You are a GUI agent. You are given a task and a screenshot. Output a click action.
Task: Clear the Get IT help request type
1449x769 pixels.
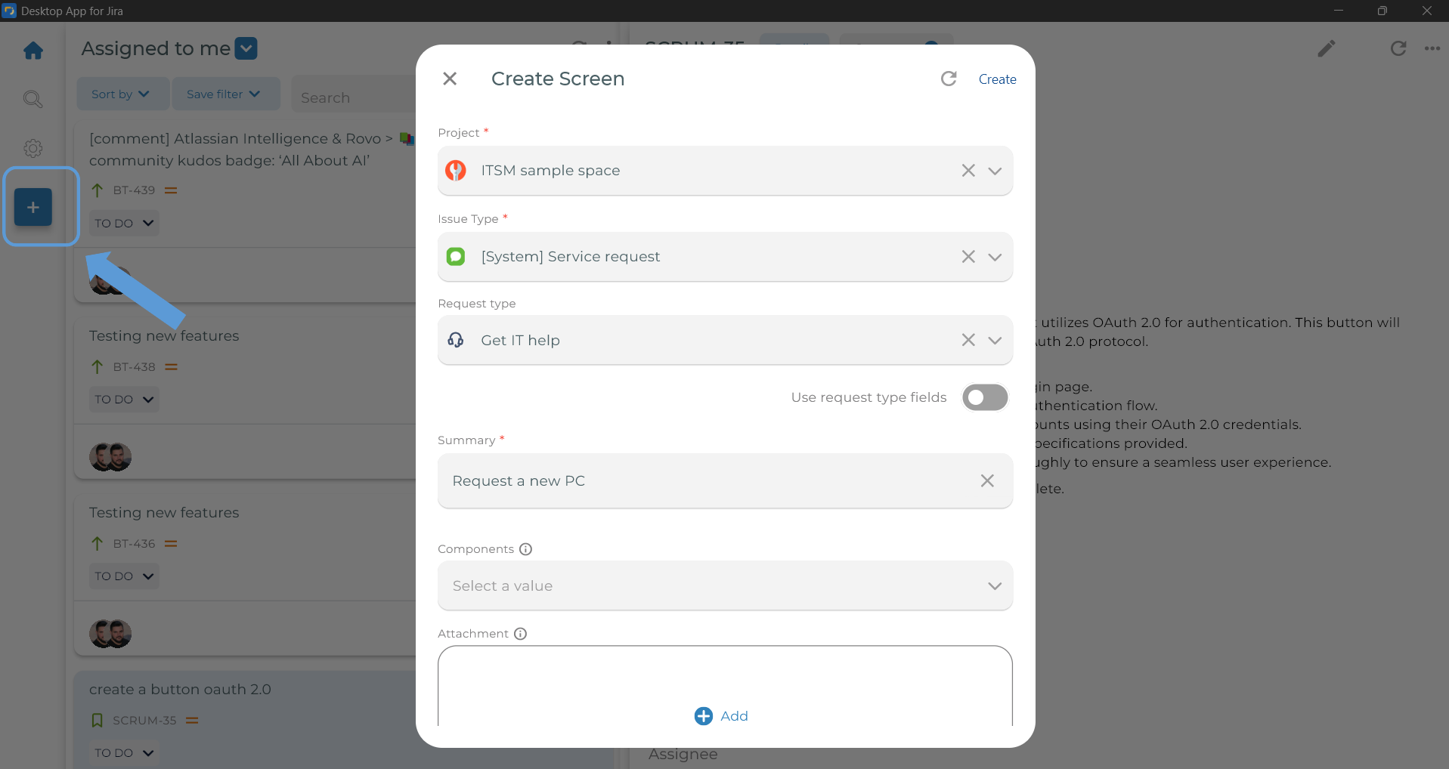(968, 340)
